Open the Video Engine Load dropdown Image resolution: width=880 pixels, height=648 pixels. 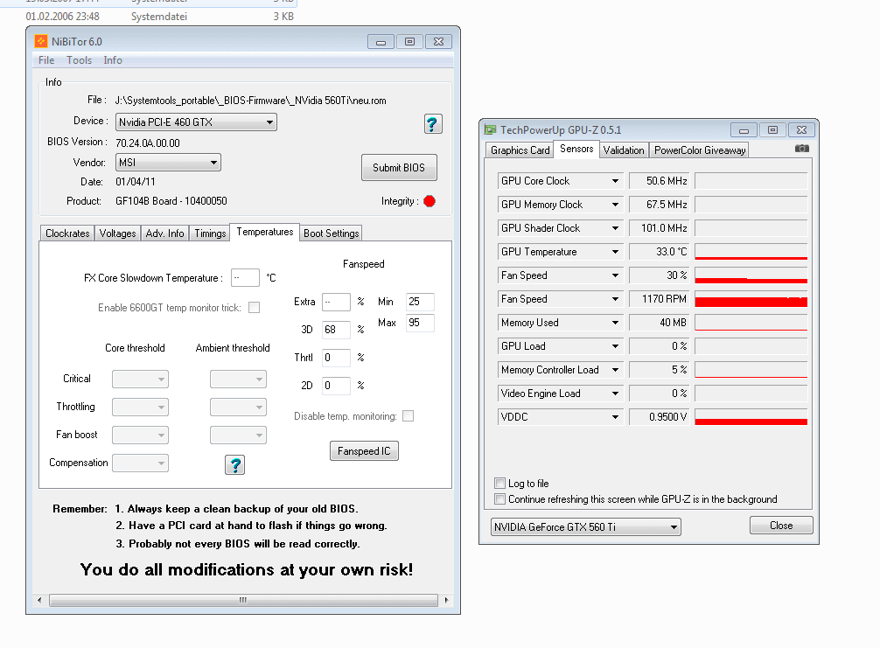(x=560, y=394)
